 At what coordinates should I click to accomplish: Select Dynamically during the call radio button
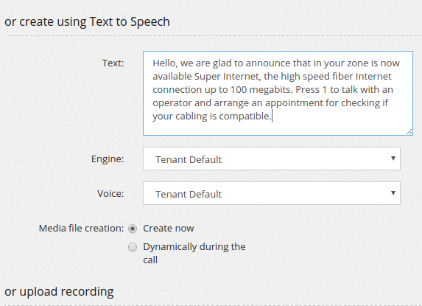(133, 247)
